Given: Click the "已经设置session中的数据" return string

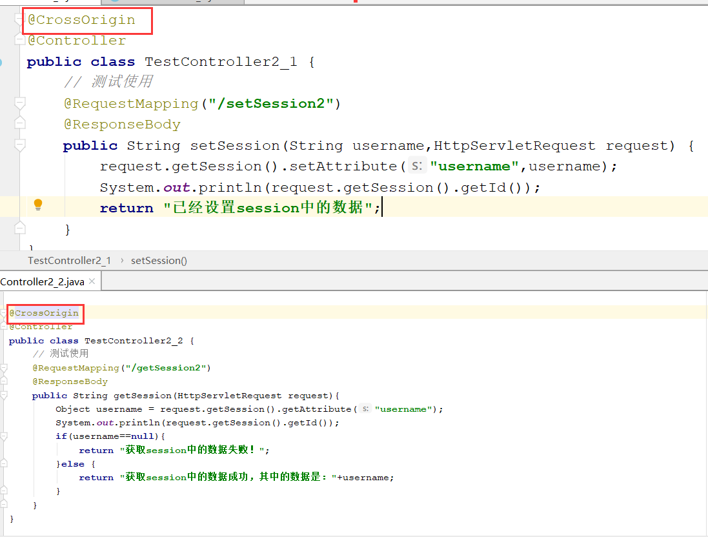Looking at the screenshot, I should 268,208.
